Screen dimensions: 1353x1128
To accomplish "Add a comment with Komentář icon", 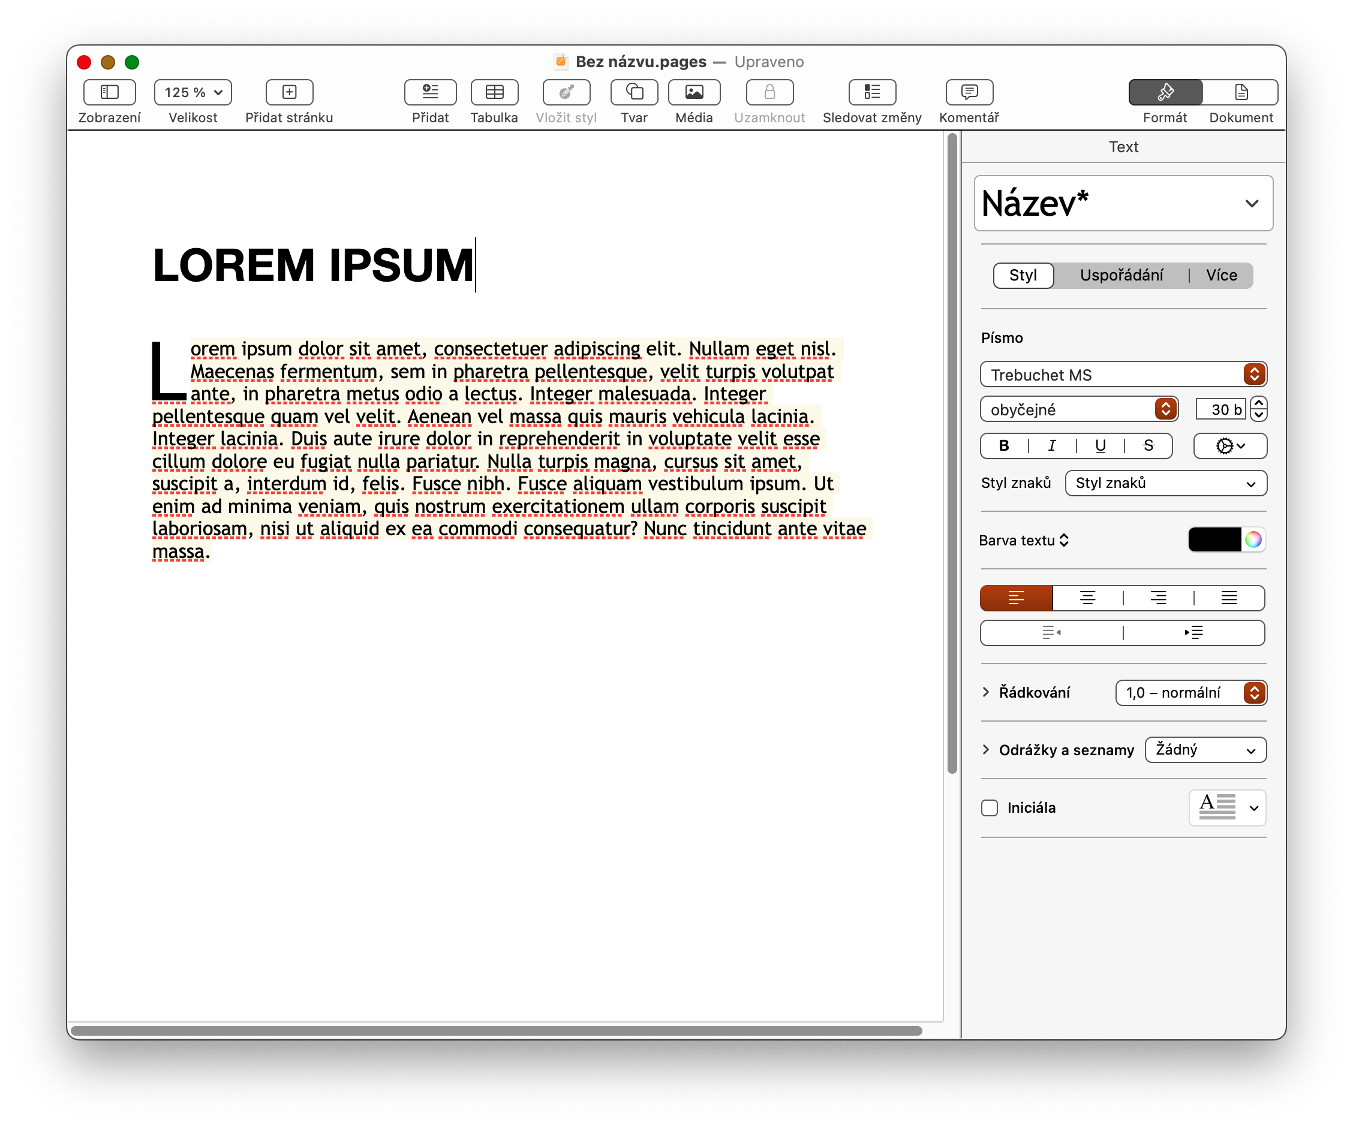I will [x=969, y=92].
